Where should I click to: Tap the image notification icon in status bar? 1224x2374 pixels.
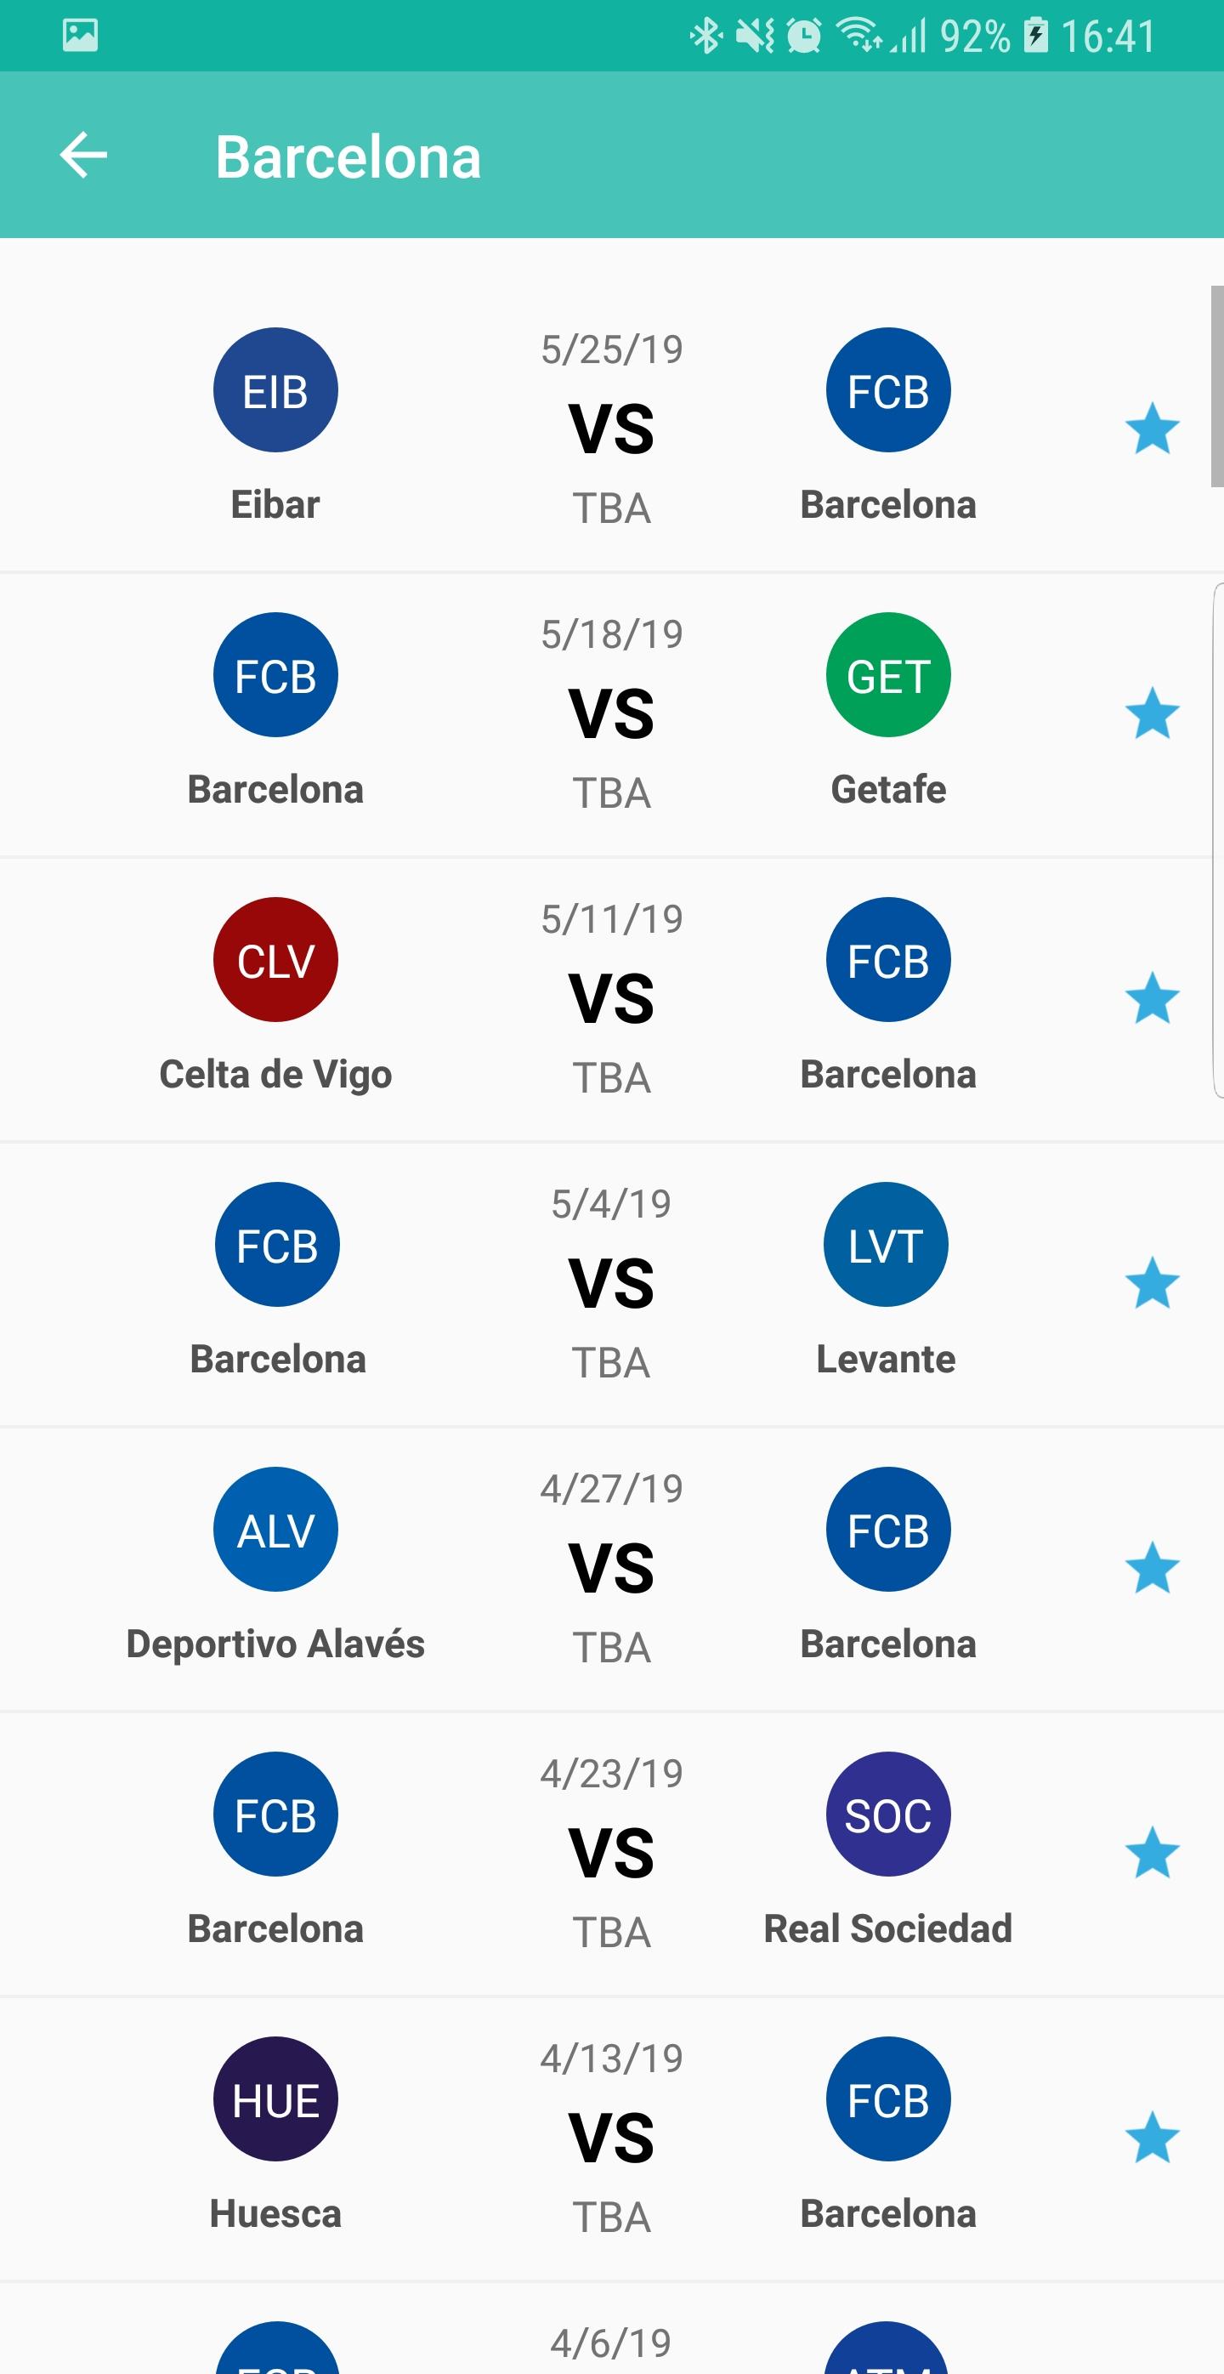point(80,35)
